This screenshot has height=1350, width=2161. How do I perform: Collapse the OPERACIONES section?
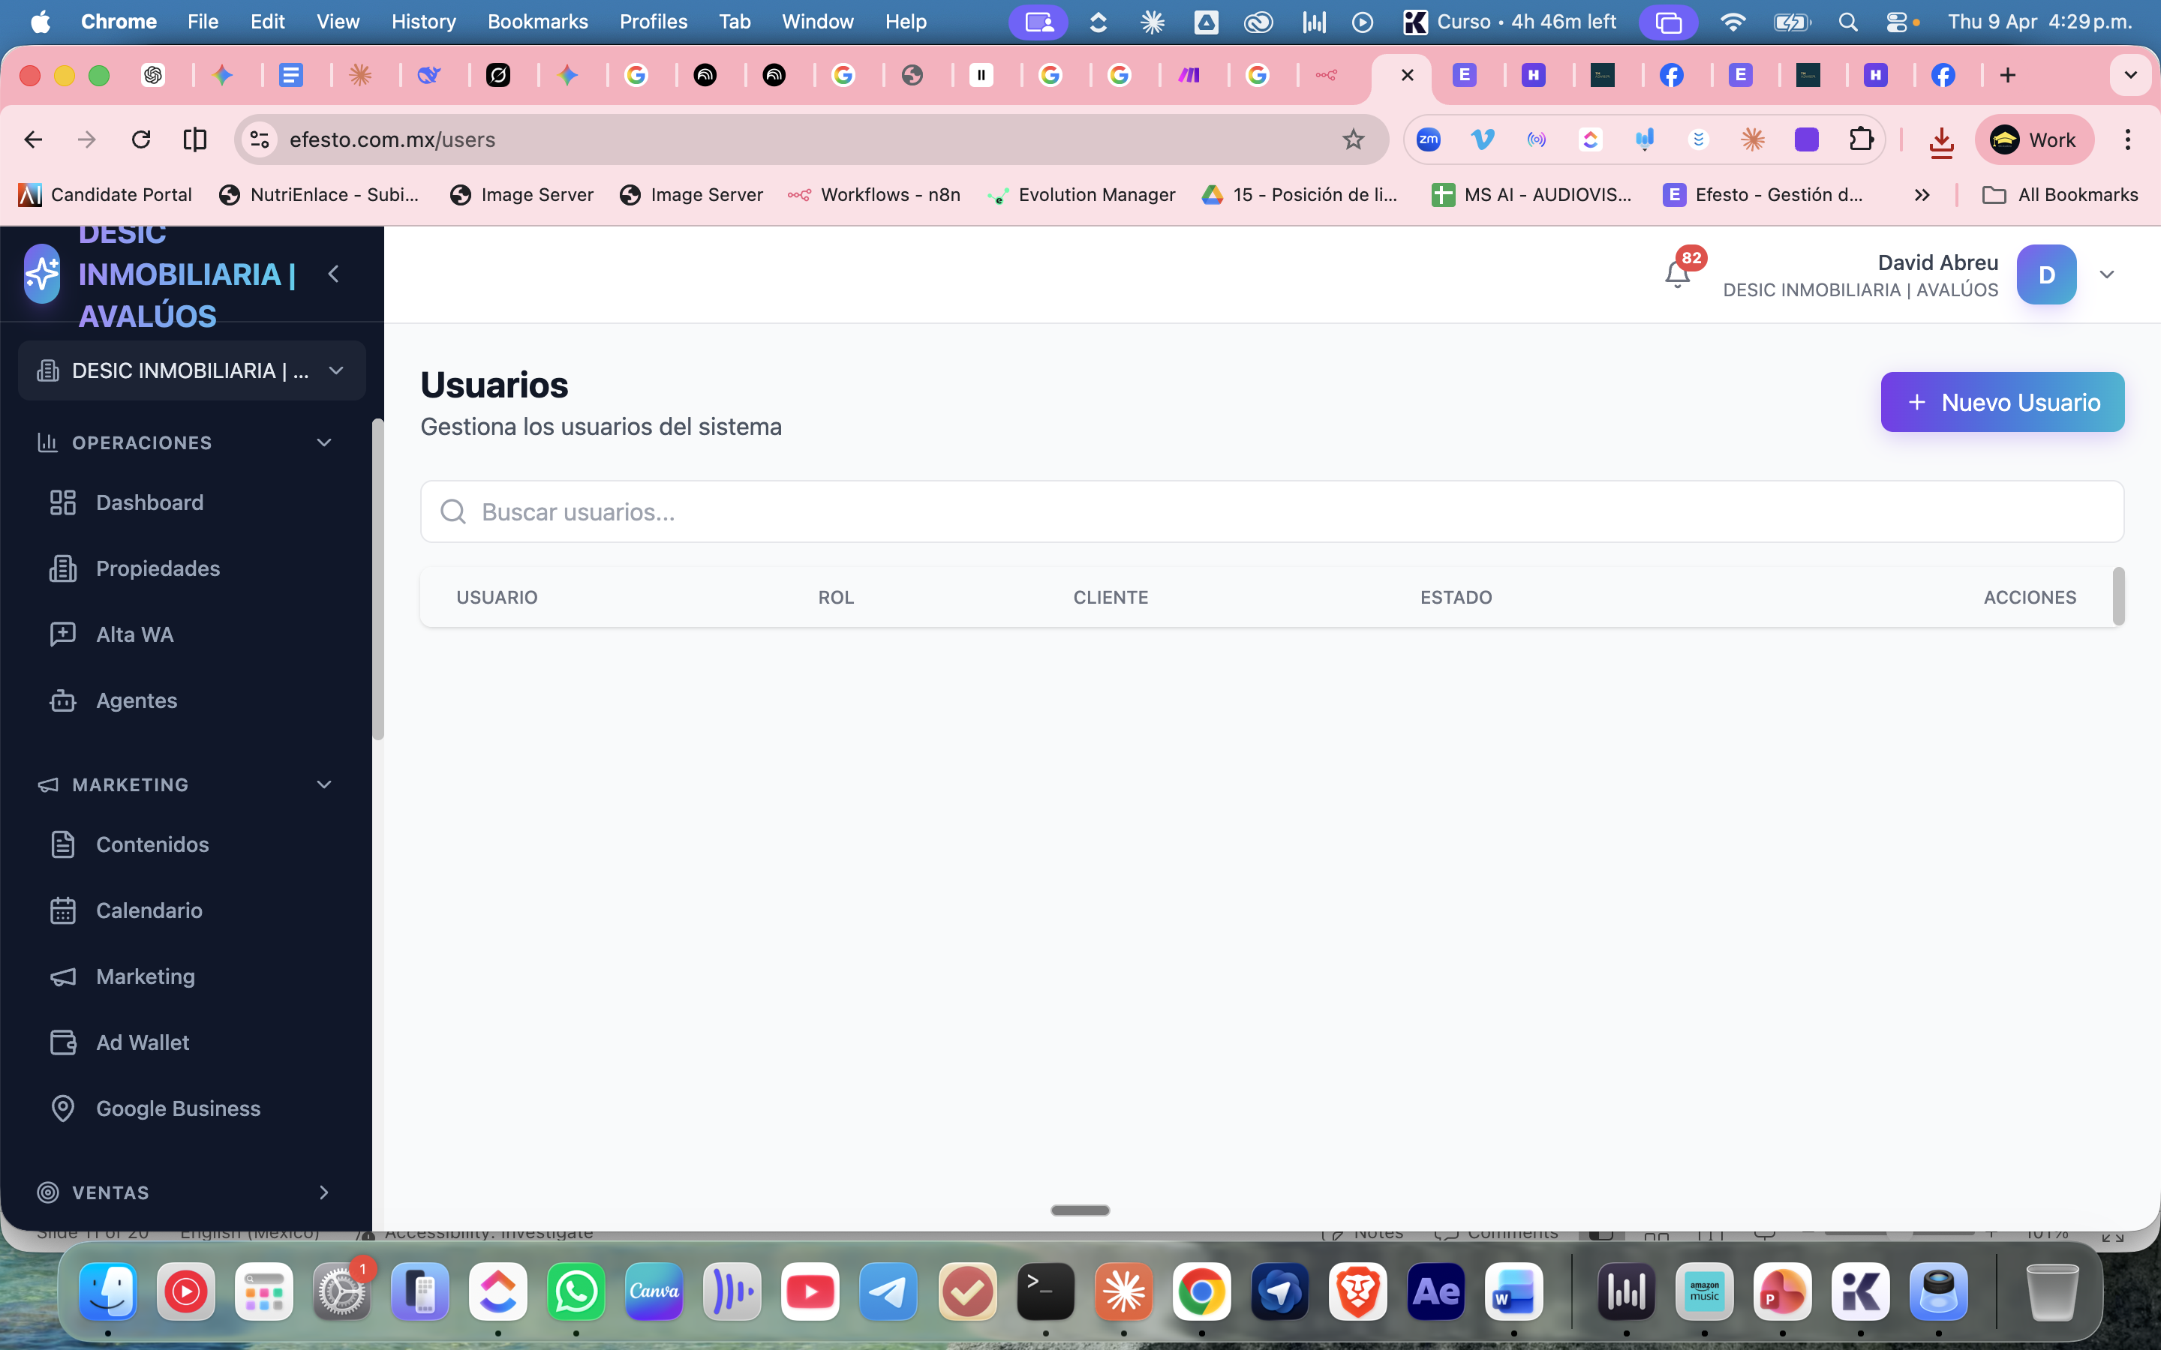[x=324, y=442]
